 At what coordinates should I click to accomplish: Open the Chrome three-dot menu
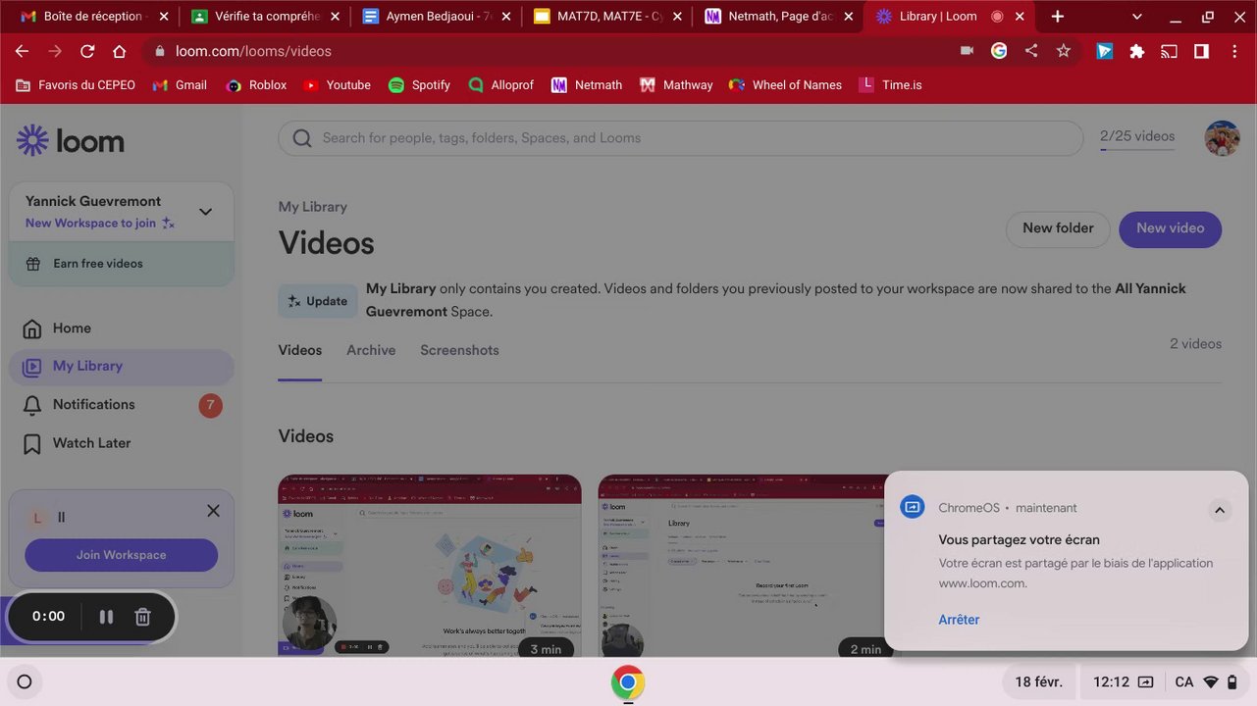point(1233,51)
